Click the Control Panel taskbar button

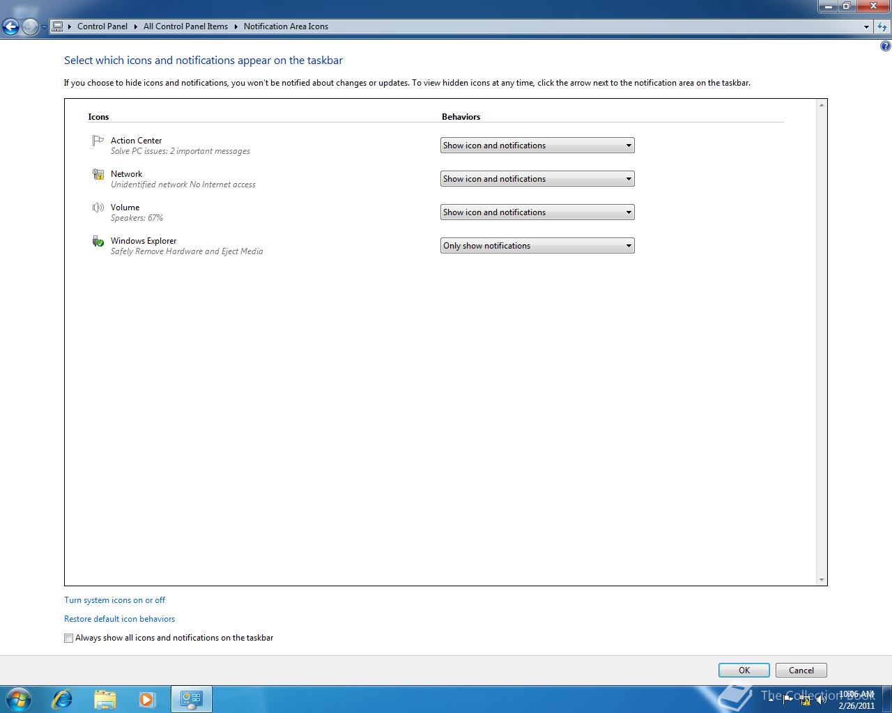(x=191, y=699)
